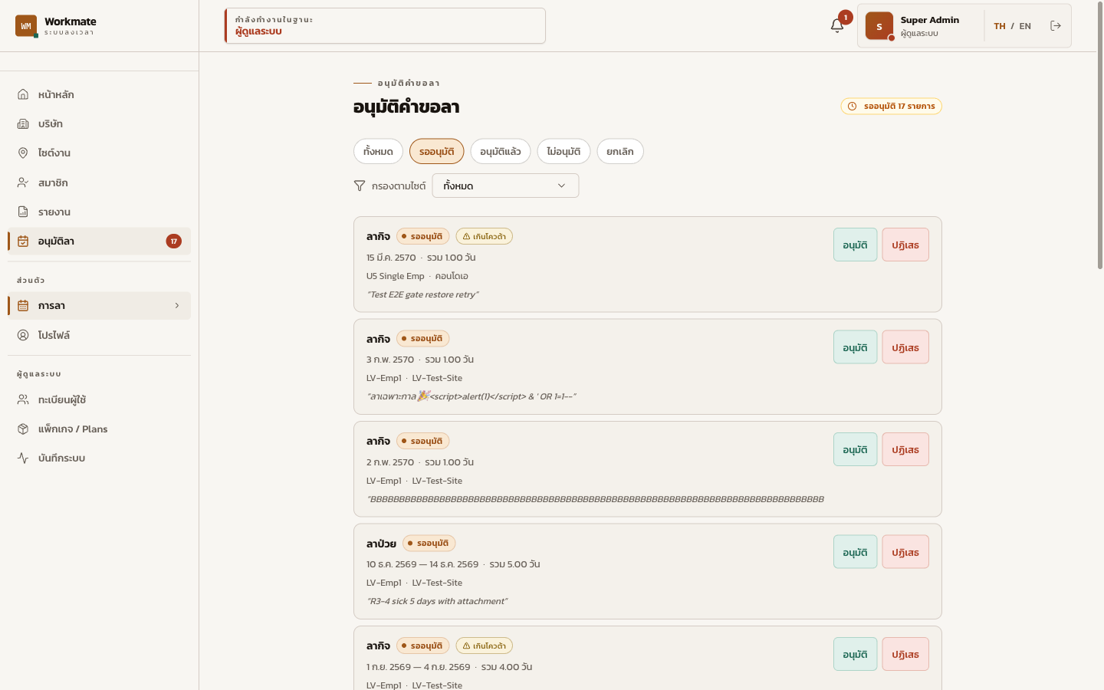The image size is (1104, 690).
Task: Switch language to EN
Action: 1025,26
